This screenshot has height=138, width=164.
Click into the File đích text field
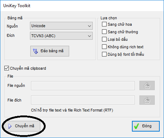(83, 100)
